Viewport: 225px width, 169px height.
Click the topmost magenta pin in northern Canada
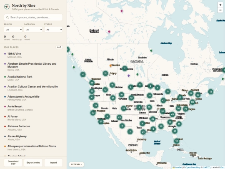(x=122, y=11)
